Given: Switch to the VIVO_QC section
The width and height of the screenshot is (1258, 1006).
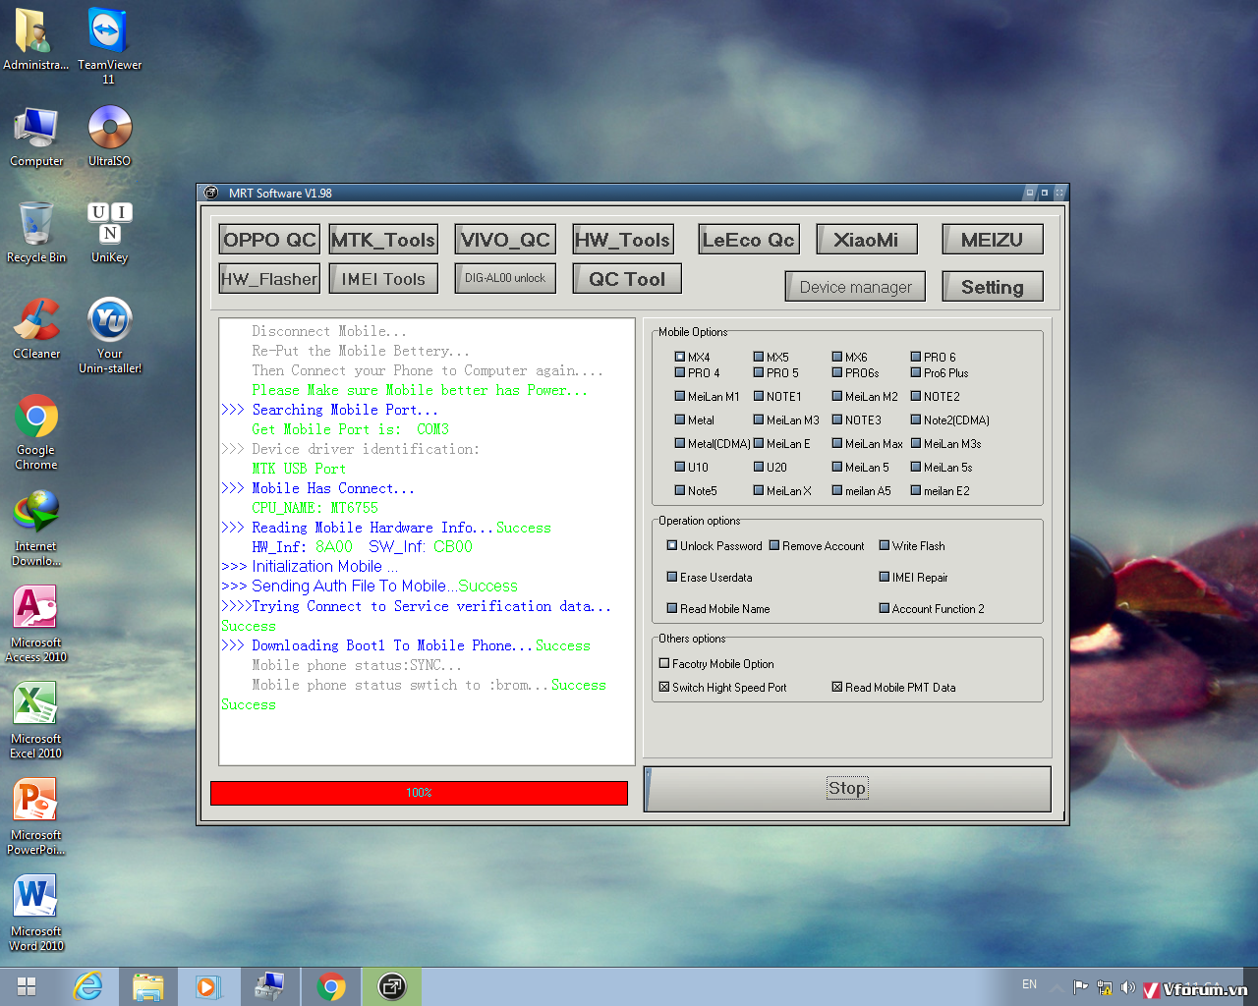Looking at the screenshot, I should (505, 240).
